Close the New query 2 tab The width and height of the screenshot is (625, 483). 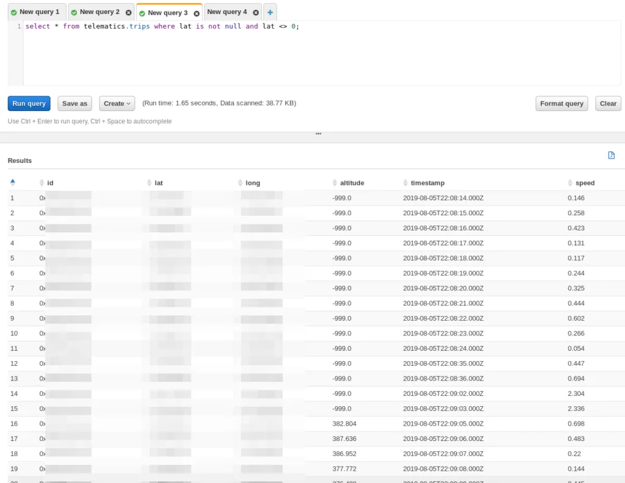coord(128,12)
